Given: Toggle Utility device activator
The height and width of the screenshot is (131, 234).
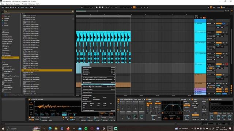Looking at the screenshot, I should [x=192, y=99].
